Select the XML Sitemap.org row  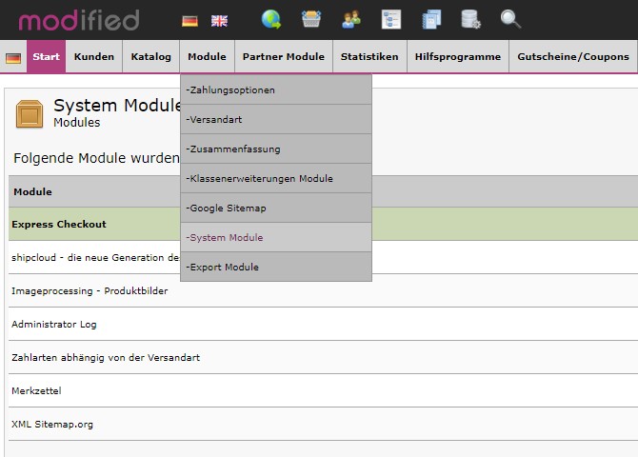tap(323, 424)
